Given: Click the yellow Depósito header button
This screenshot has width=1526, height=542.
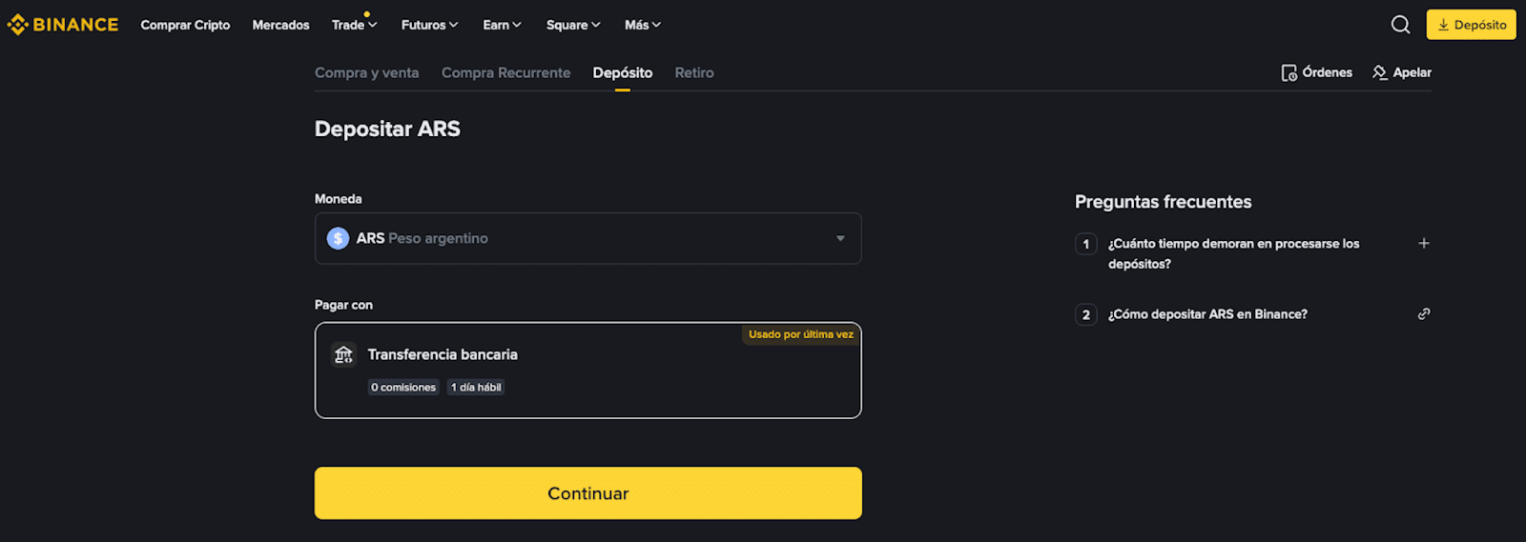Looking at the screenshot, I should [x=1471, y=25].
